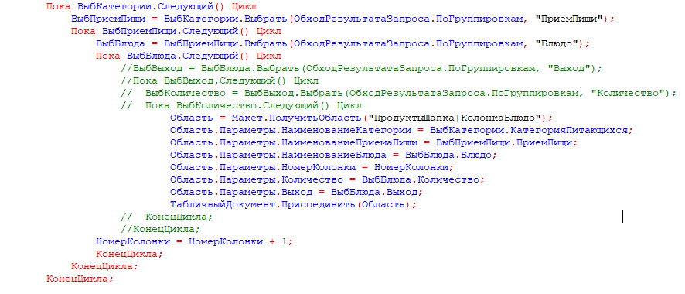Click "Область.Параметры.НаименованиеПриемаПищи" assignment target
The width and height of the screenshot is (685, 294).
[294, 142]
